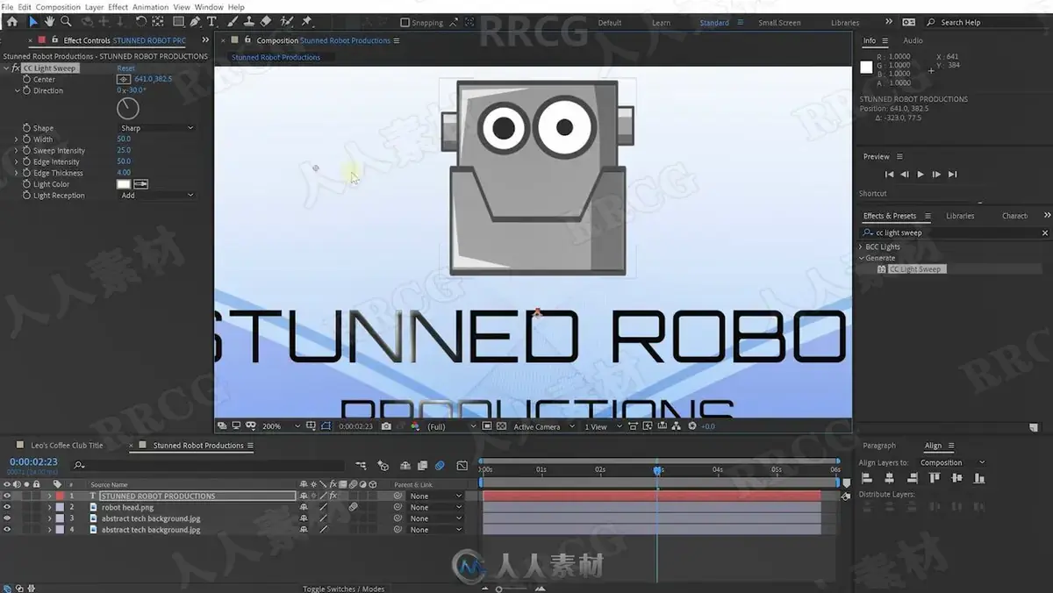Clear the cc light sweep effects search
Screen dimensions: 1053x593
point(1044,233)
